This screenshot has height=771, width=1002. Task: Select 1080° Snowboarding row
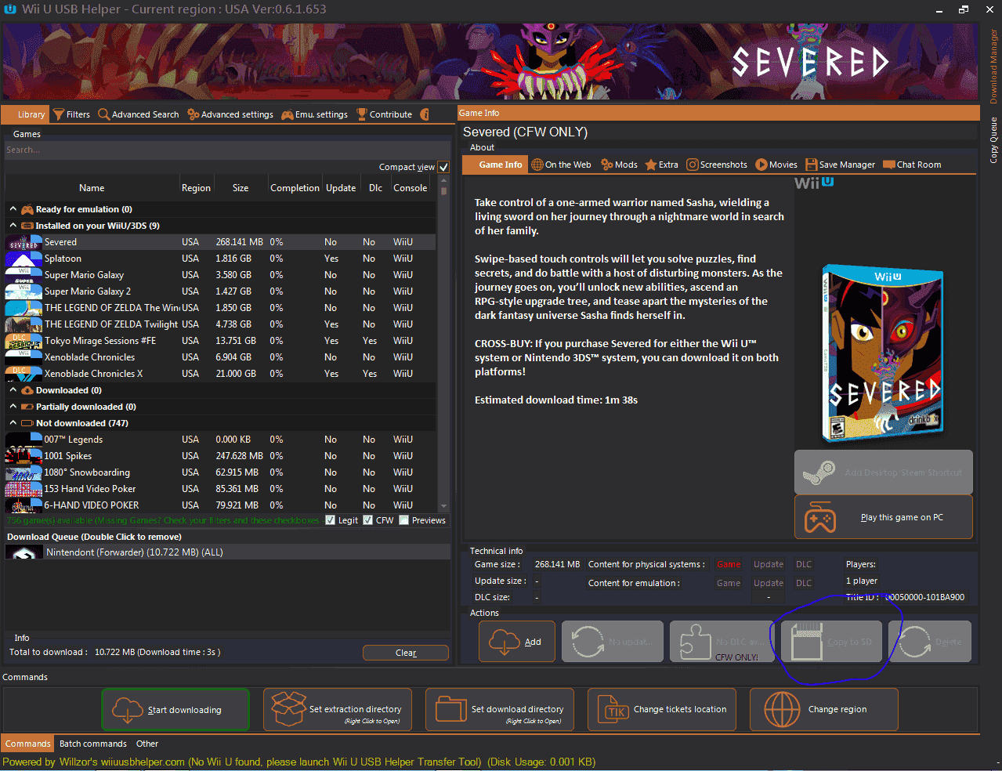[220, 472]
